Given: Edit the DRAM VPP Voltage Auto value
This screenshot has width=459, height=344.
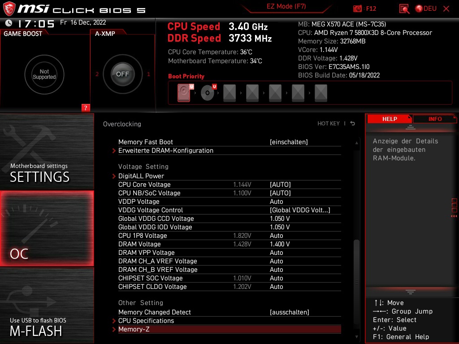Looking at the screenshot, I should pos(276,253).
